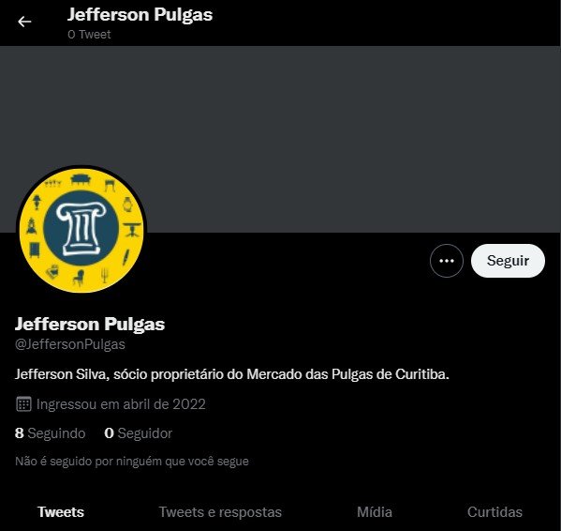
Task: Click Mercado das Pulgas de Curitiba in the bio
Action: click(347, 374)
